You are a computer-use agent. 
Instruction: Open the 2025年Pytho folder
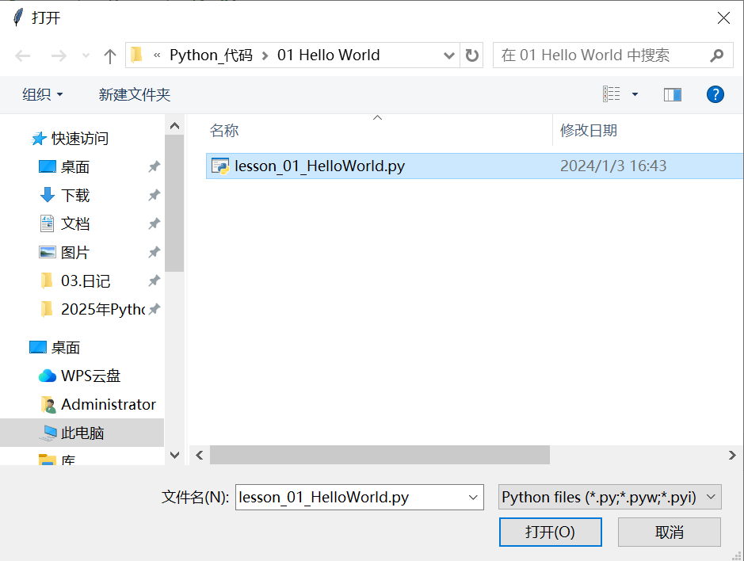(x=102, y=310)
